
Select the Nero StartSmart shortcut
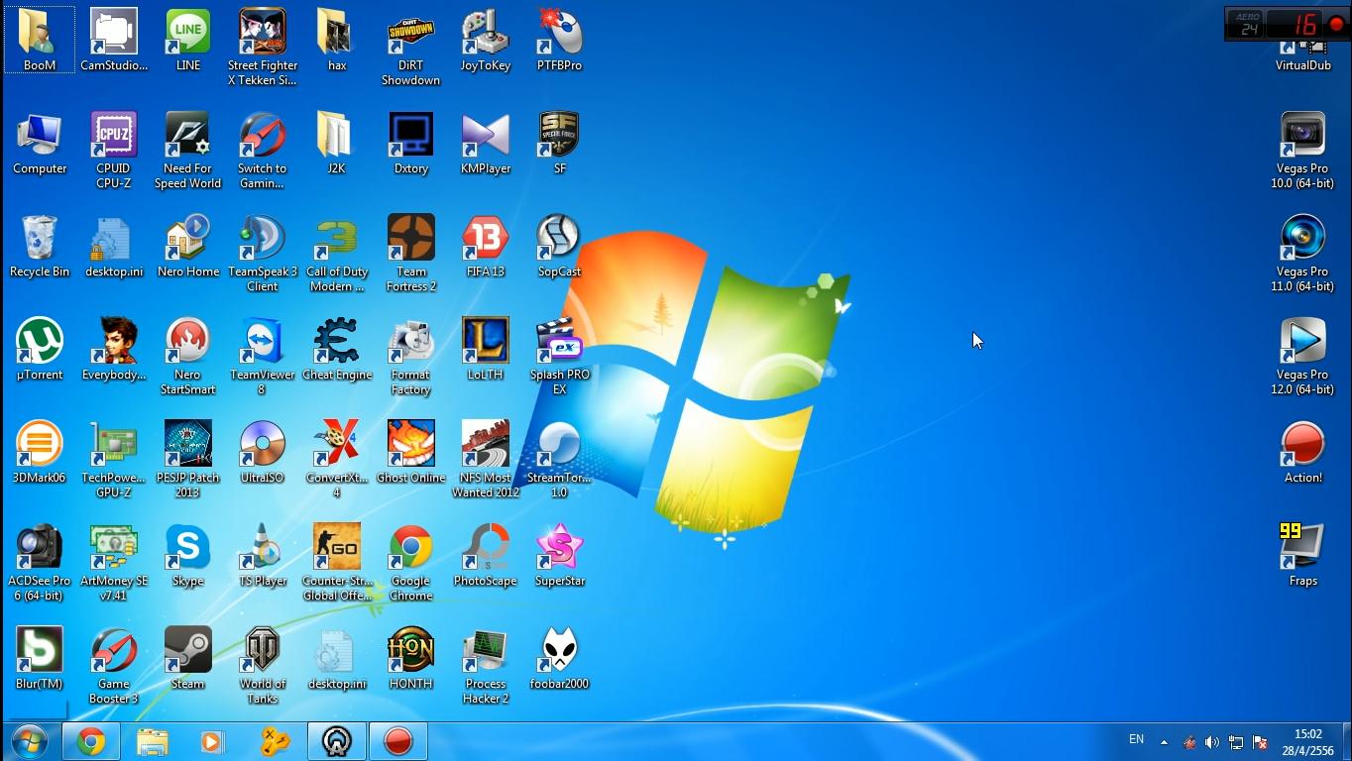pos(188,356)
